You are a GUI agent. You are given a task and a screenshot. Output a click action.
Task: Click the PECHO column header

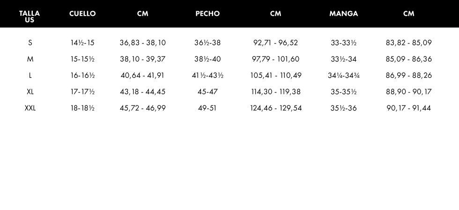pyautogui.click(x=207, y=14)
